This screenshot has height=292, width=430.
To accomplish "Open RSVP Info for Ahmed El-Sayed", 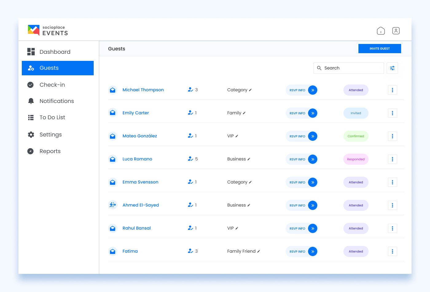I will pyautogui.click(x=302, y=205).
